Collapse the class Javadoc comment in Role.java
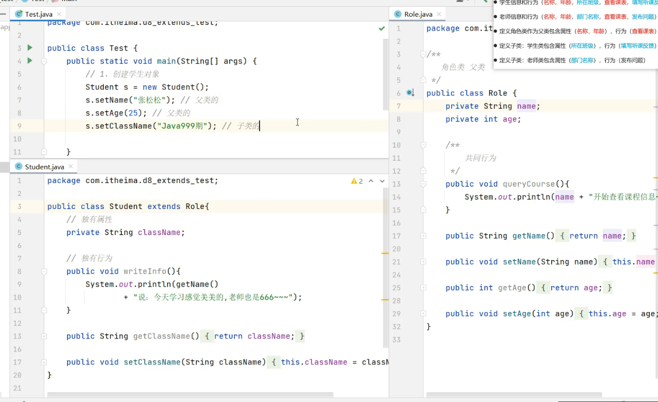 point(423,55)
